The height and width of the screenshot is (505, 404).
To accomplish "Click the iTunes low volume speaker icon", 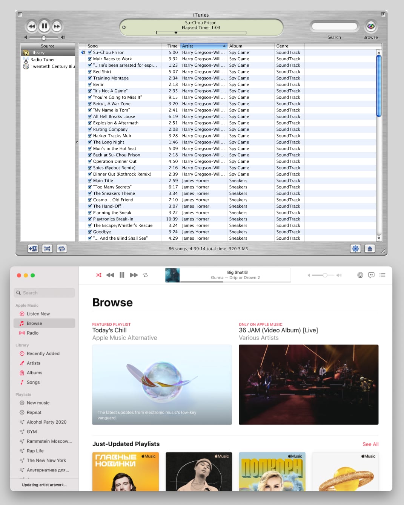I will tap(26, 37).
